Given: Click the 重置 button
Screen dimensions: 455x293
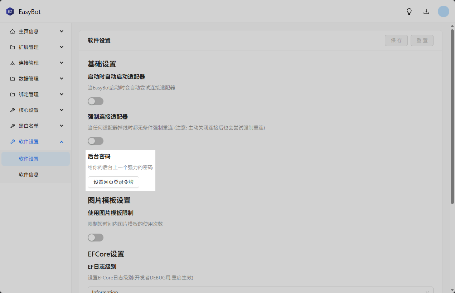Looking at the screenshot, I should point(422,40).
